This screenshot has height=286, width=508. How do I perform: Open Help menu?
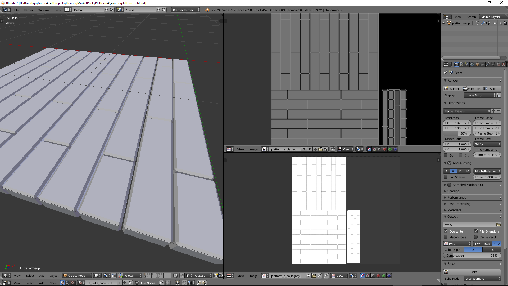pyautogui.click(x=57, y=10)
